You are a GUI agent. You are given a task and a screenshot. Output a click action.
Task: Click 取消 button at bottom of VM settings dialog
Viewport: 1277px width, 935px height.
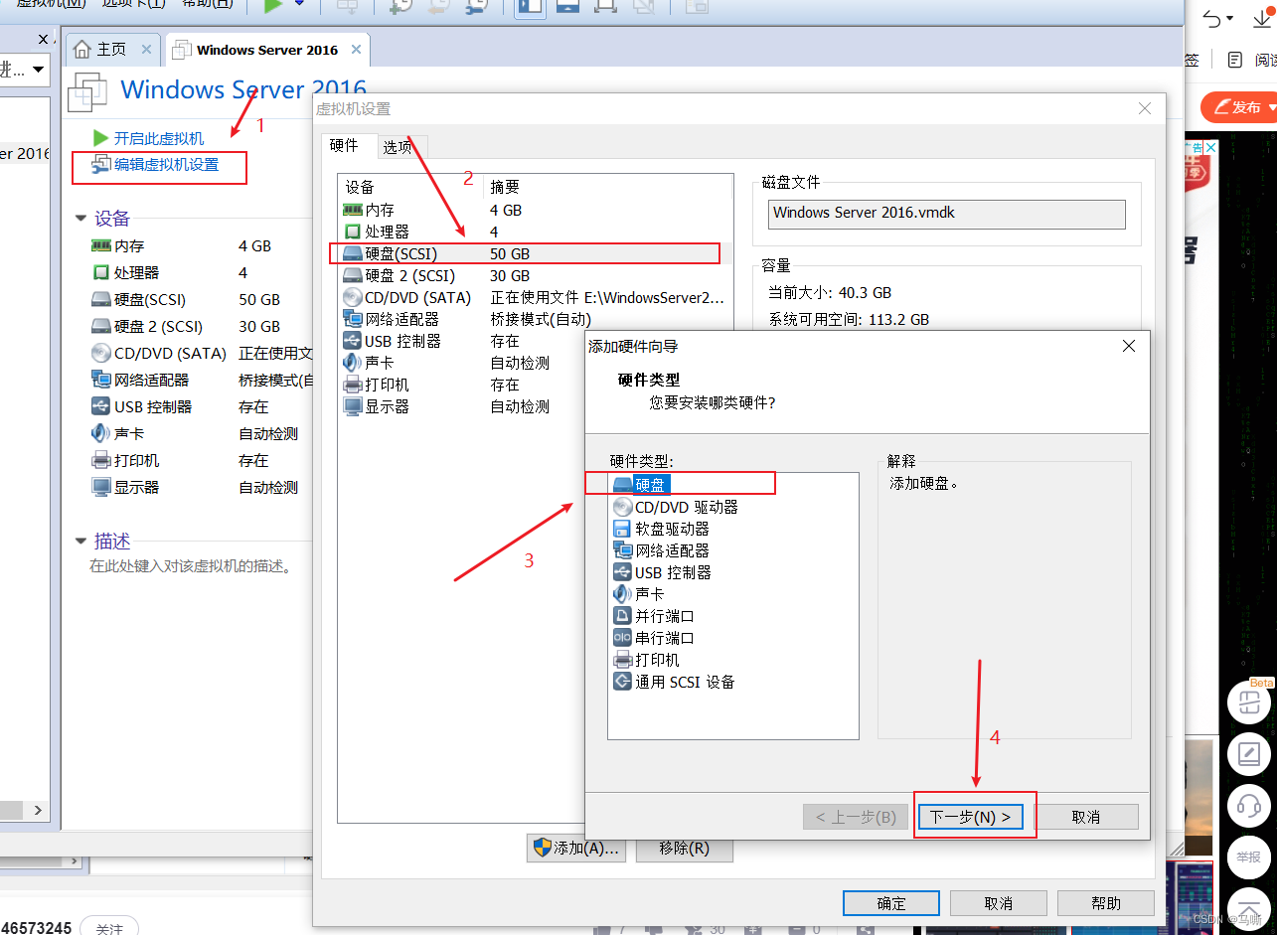[999, 902]
